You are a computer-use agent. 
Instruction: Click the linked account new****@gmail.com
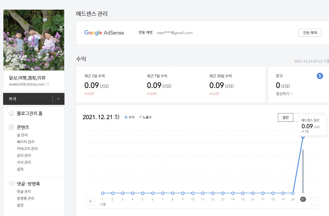click(174, 33)
